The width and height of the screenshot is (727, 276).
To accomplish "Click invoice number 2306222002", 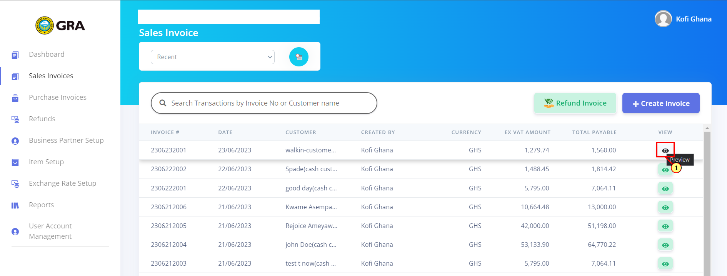I will tap(168, 169).
